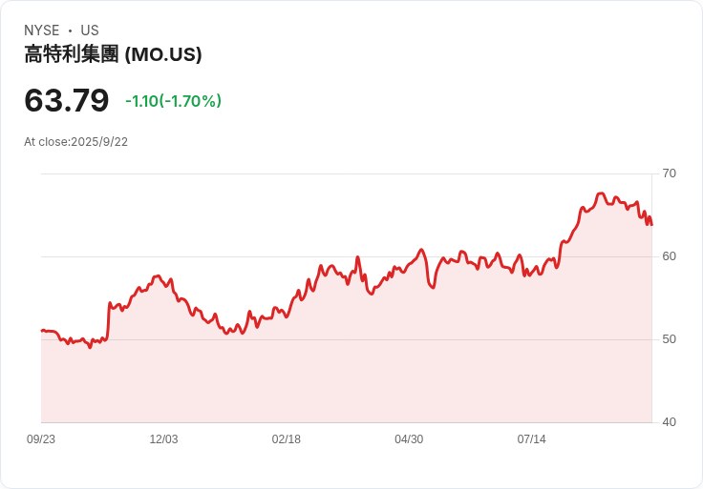
Task: Click the NYSE exchange label
Action: coord(42,31)
